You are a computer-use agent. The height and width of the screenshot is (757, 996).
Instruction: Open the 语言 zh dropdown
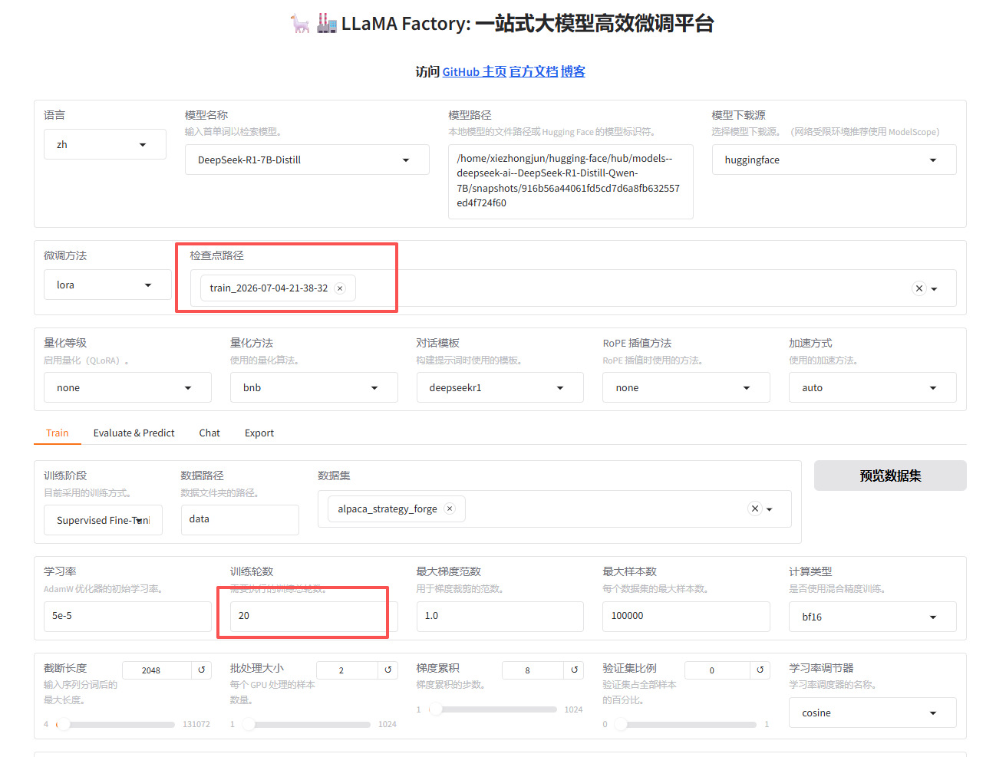(x=105, y=144)
